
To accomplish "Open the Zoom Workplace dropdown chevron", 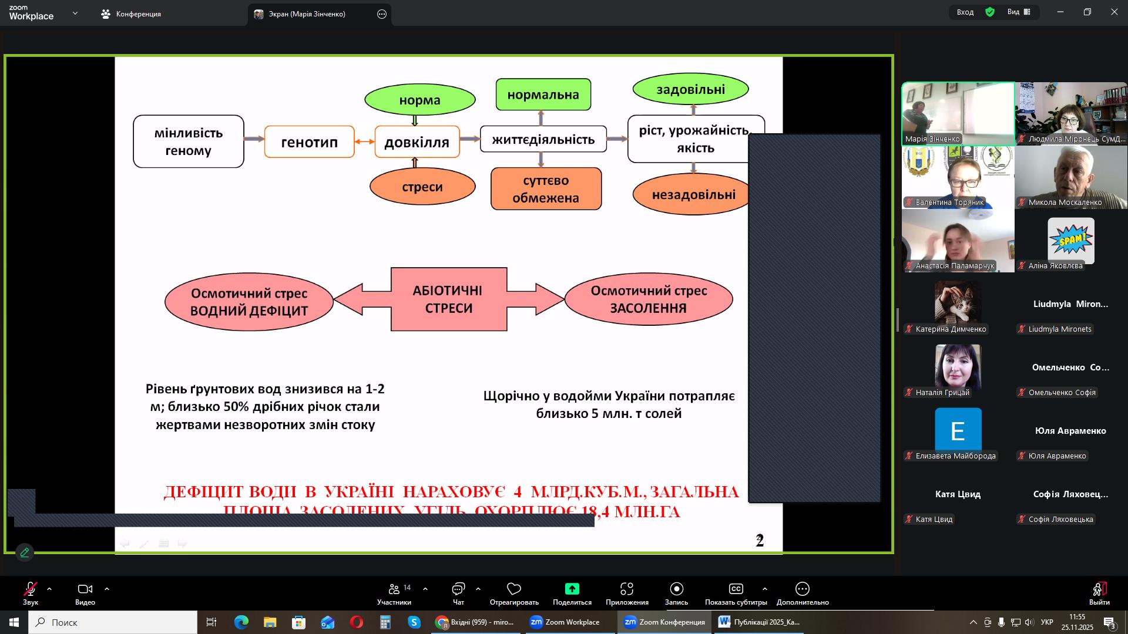I will 75,13.
